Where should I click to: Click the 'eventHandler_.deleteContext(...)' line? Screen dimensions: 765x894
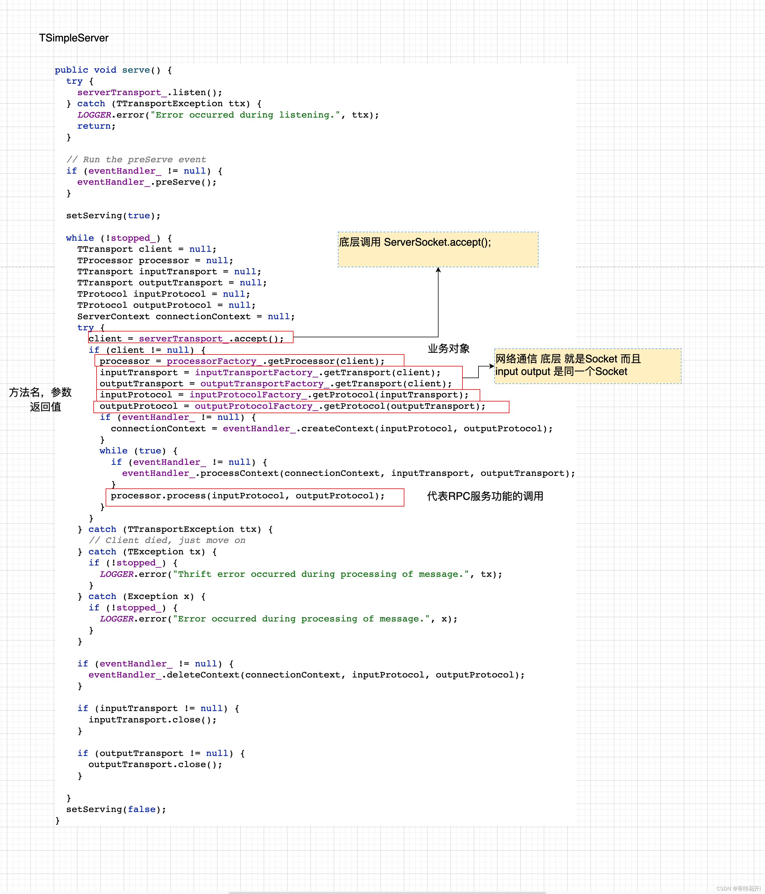(307, 675)
